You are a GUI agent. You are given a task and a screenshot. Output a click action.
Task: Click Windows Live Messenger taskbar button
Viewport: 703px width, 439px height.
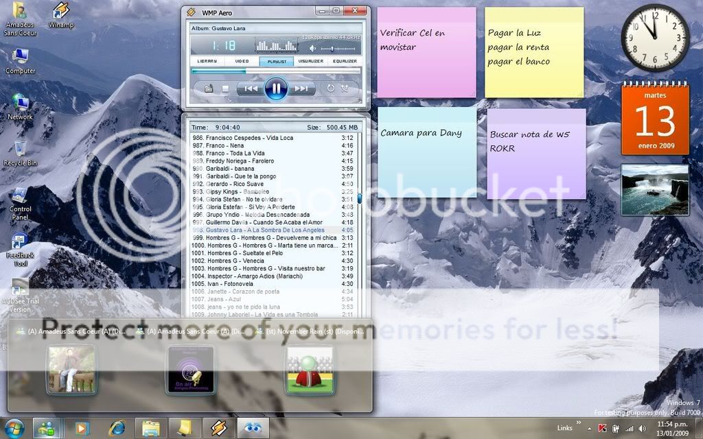click(x=46, y=429)
